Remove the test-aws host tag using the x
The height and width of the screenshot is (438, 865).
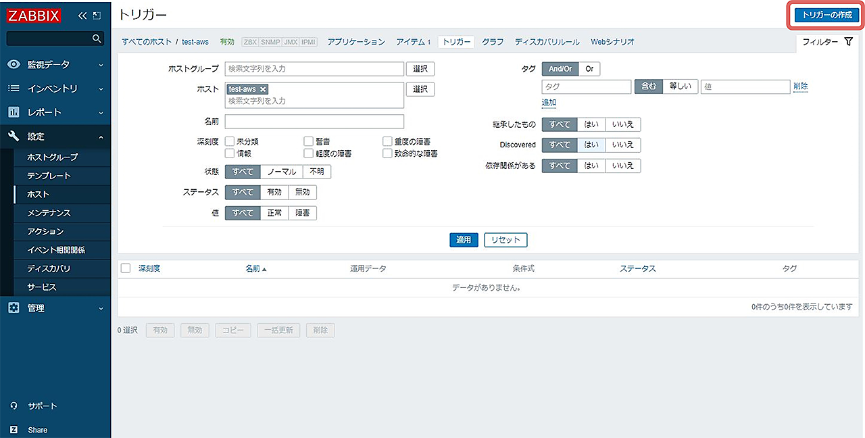coord(263,89)
